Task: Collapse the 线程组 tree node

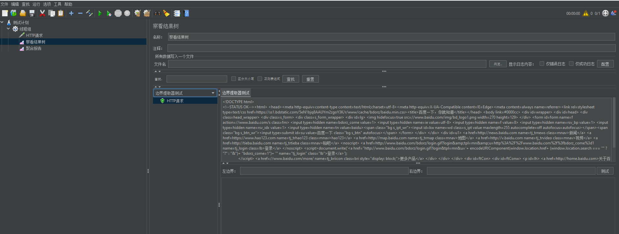Action: pos(8,29)
